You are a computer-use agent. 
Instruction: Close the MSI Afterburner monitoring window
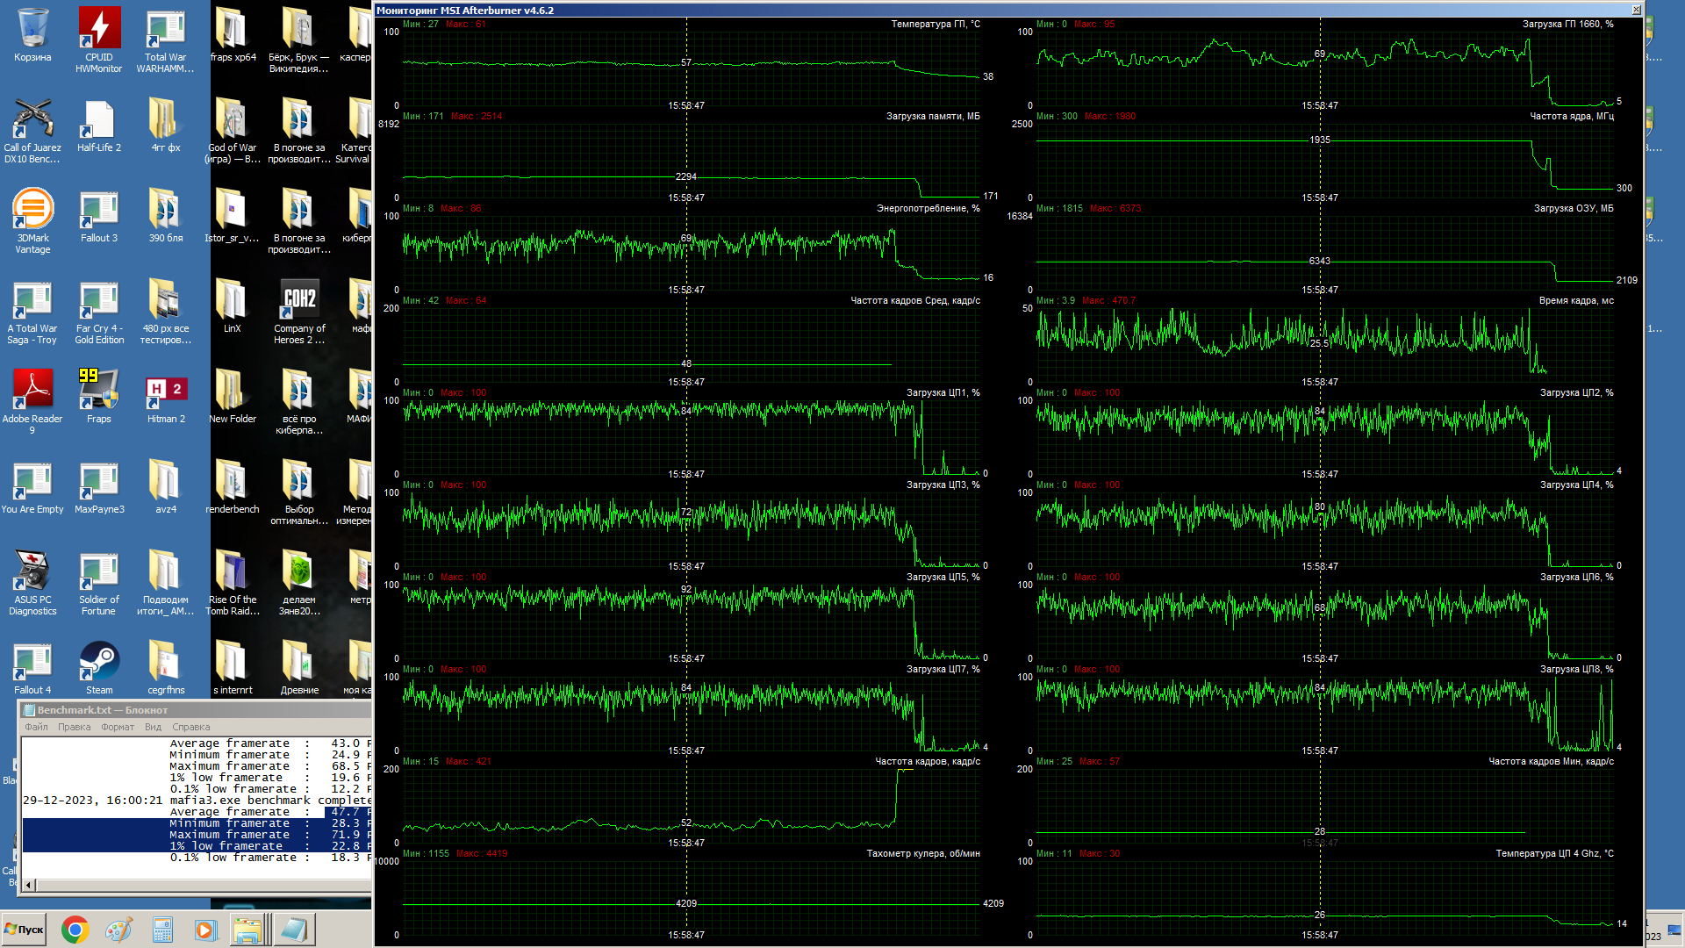1636,10
